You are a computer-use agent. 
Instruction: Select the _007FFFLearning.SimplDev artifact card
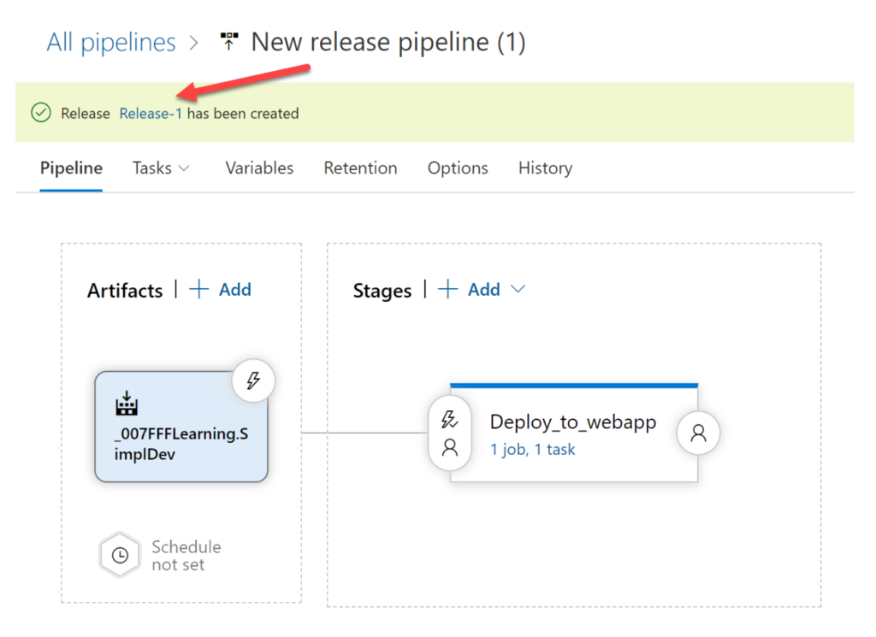point(181,427)
